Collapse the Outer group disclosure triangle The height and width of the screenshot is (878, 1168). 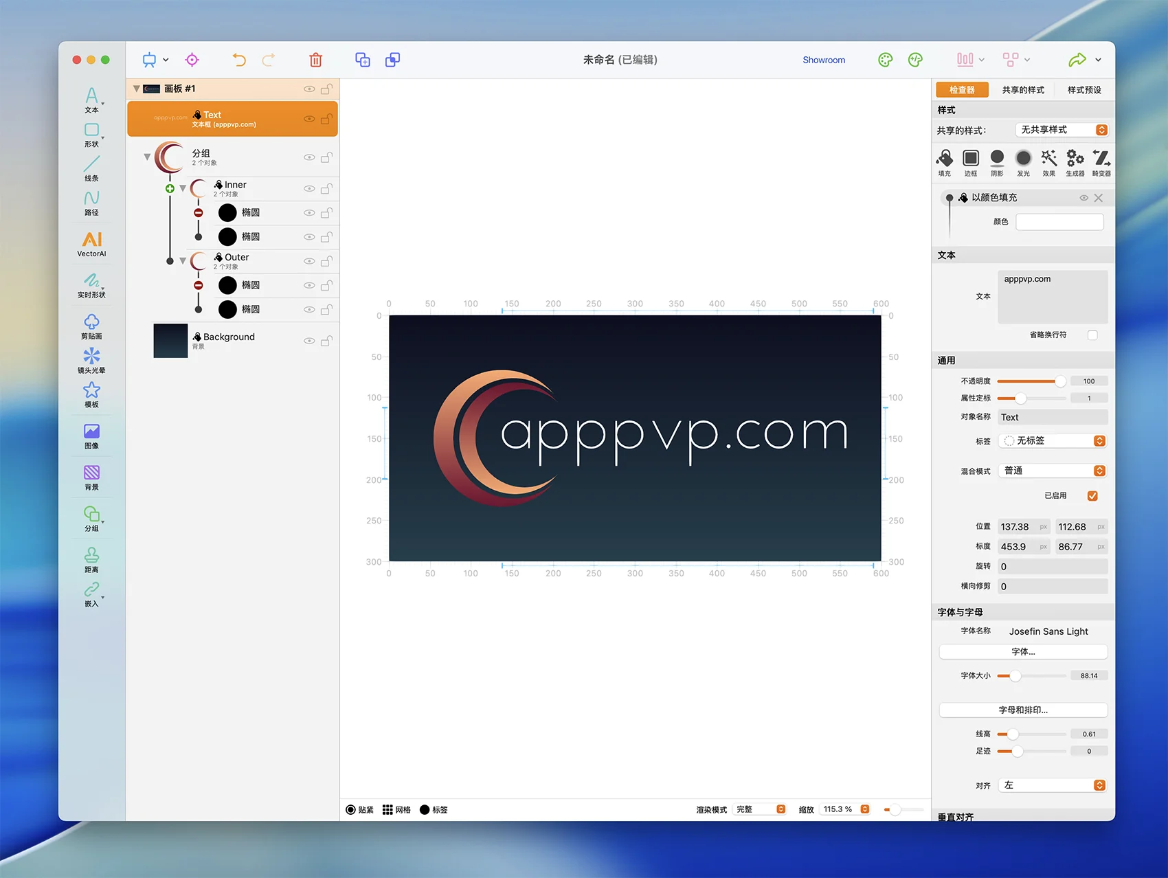pyautogui.click(x=183, y=261)
